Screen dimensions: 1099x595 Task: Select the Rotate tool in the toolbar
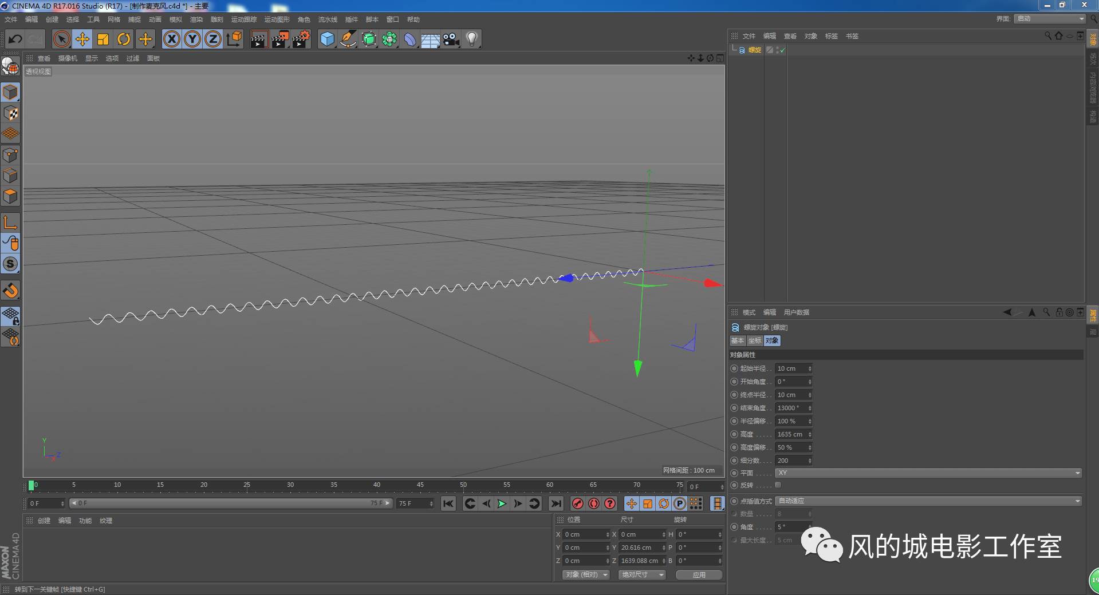(x=124, y=39)
